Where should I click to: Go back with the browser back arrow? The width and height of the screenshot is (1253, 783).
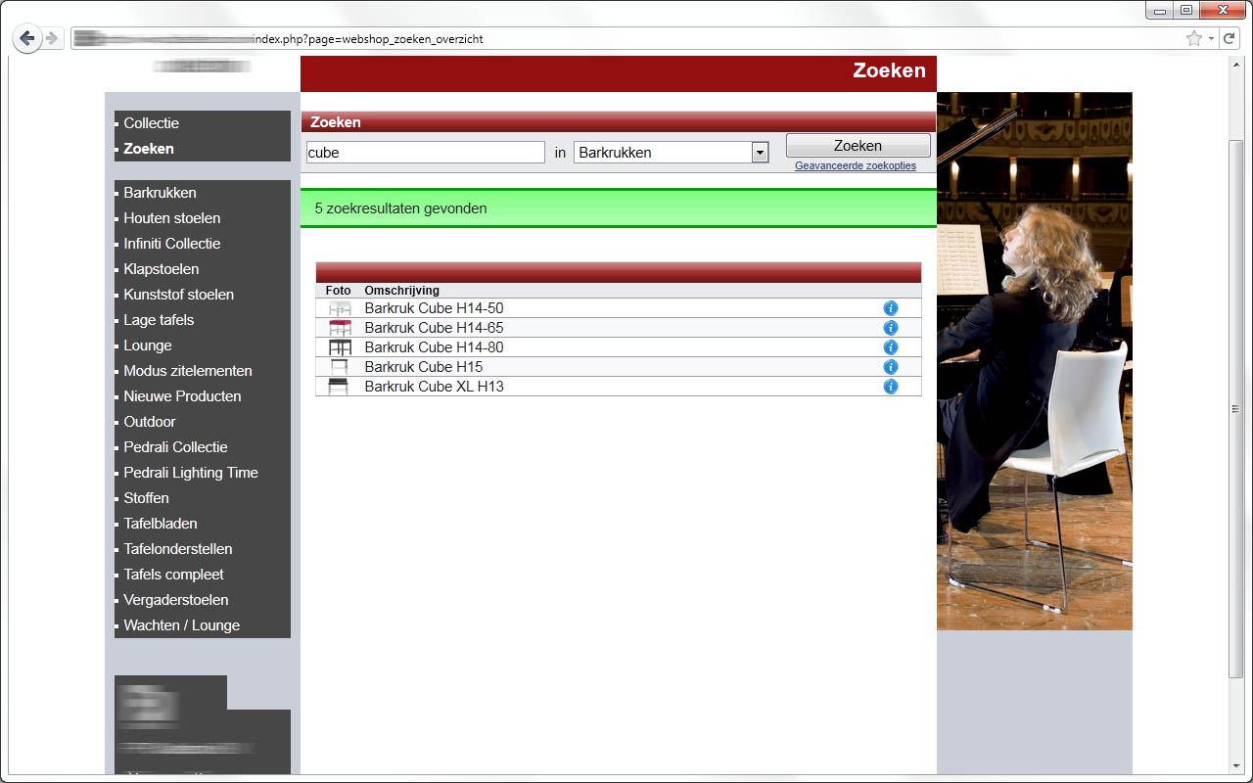tap(26, 39)
